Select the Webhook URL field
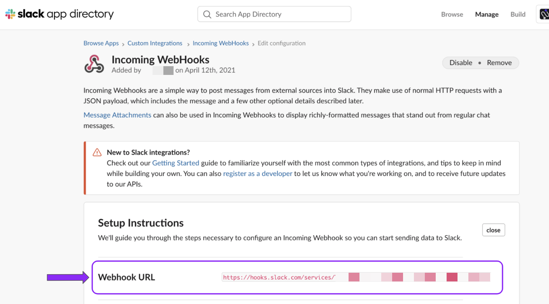The image size is (549, 304). 356,277
